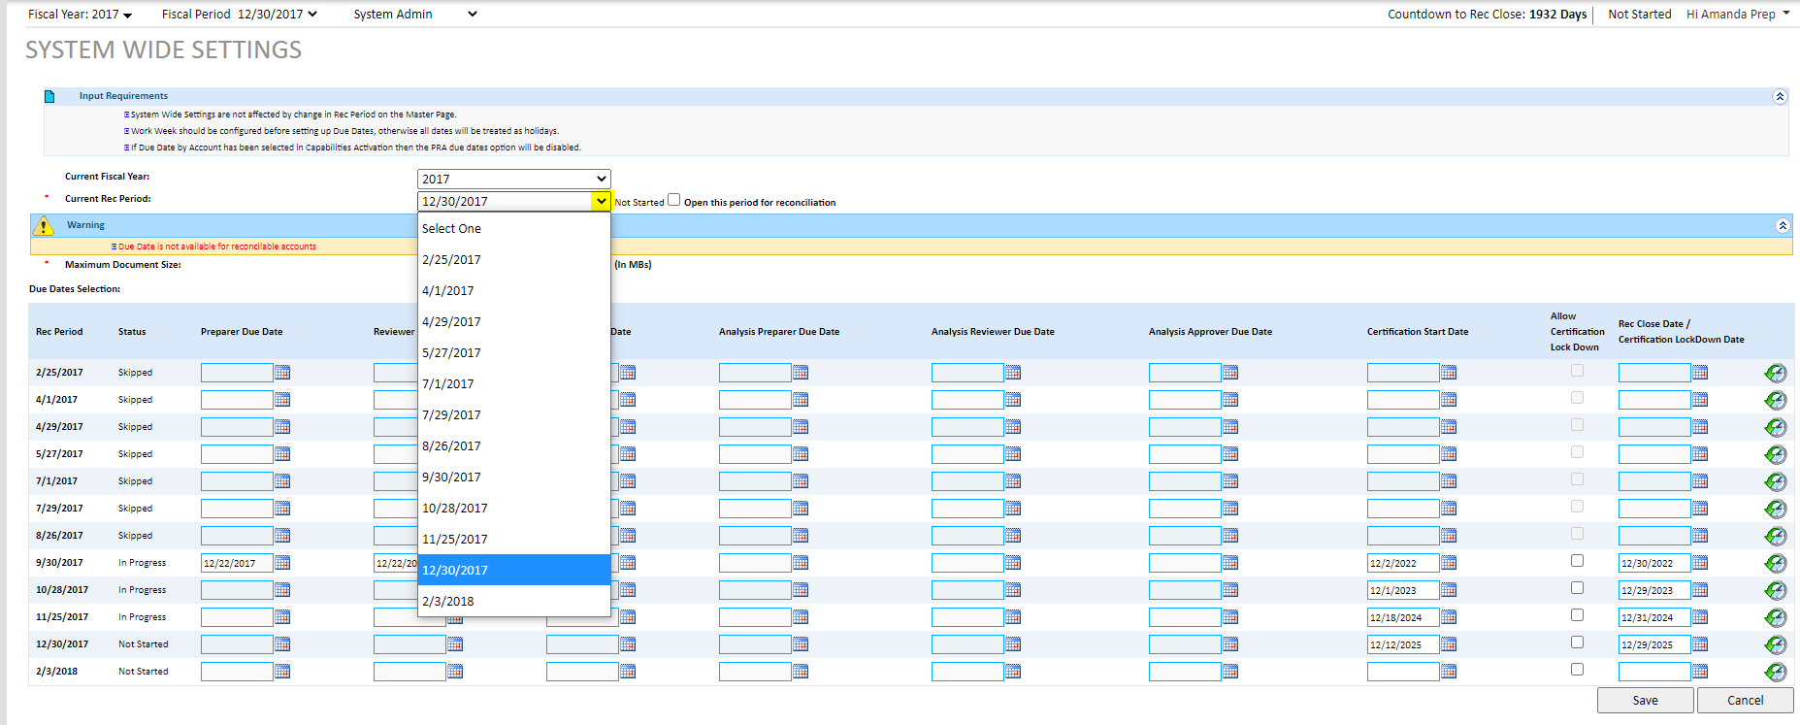The height and width of the screenshot is (725, 1800).
Task: Check Allow Certification Lock Down for 9/30/2017
Action: [x=1577, y=561]
